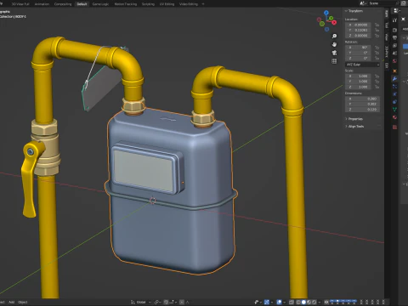This screenshot has height=306, width=408.
Task: Toggle the snap magnet button
Action: point(167,302)
